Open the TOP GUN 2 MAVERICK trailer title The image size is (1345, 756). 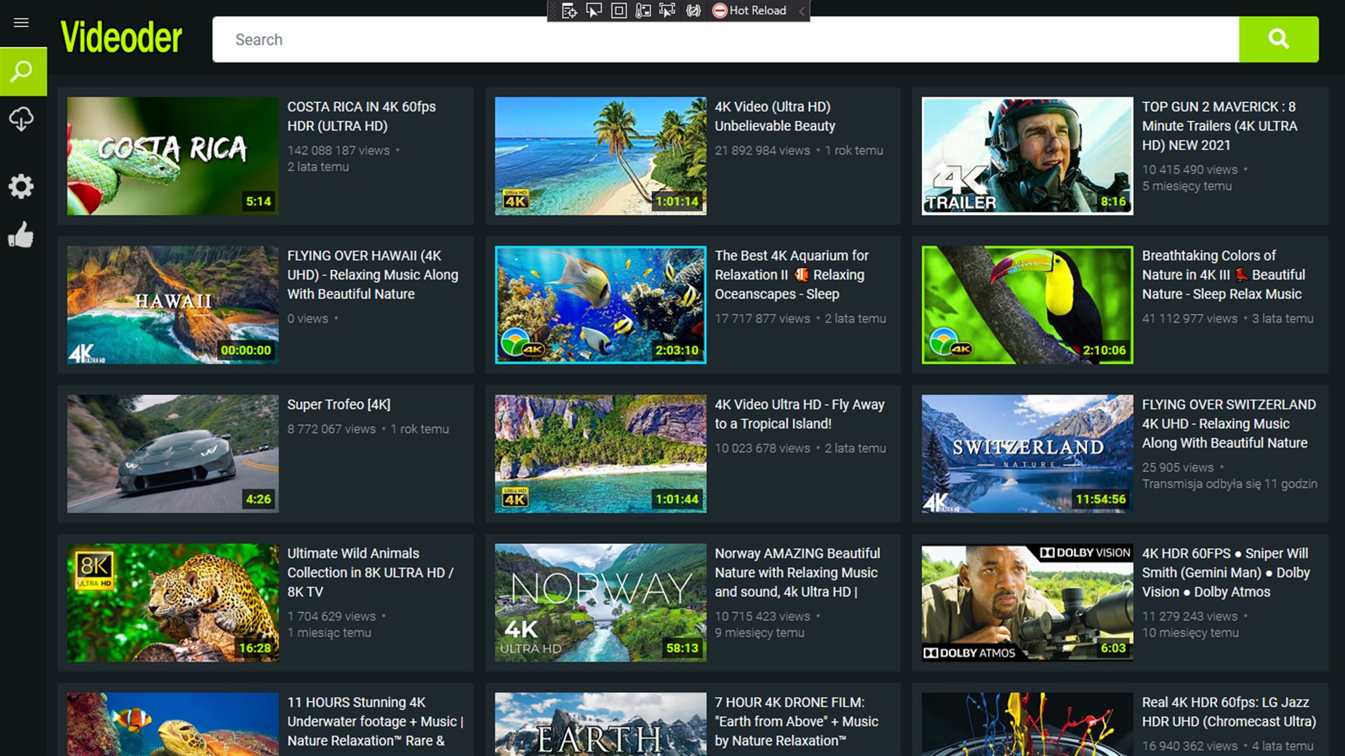[1219, 126]
